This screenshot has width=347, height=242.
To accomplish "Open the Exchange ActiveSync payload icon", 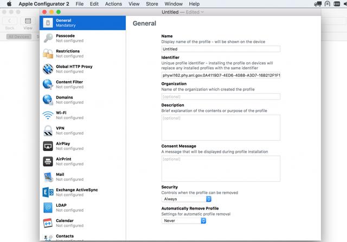I will click(48, 192).
